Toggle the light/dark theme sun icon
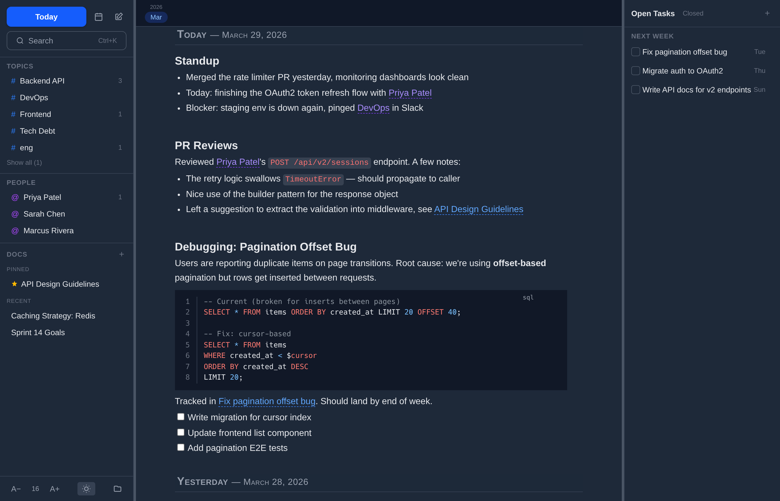The width and height of the screenshot is (780, 501). [x=86, y=489]
